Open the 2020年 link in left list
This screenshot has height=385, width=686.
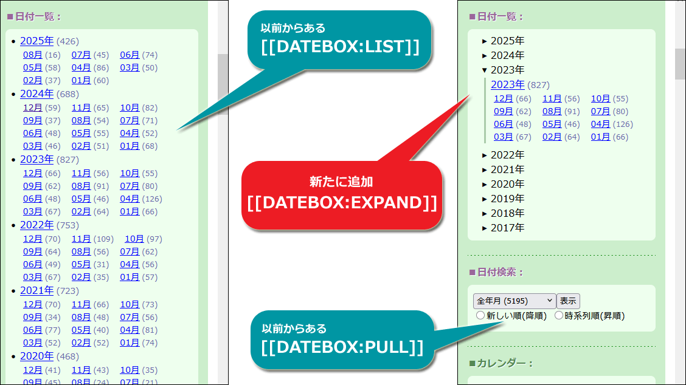(36, 356)
